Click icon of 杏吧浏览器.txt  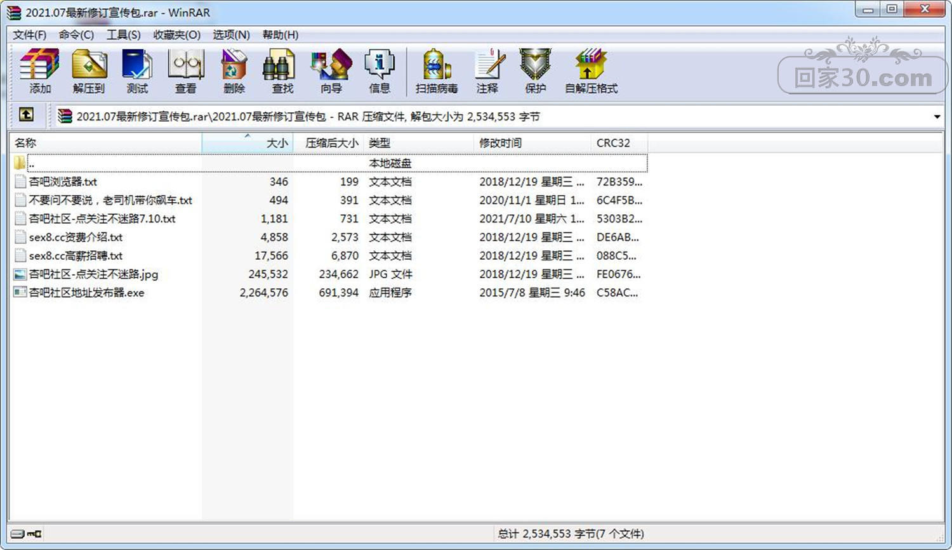click(20, 182)
